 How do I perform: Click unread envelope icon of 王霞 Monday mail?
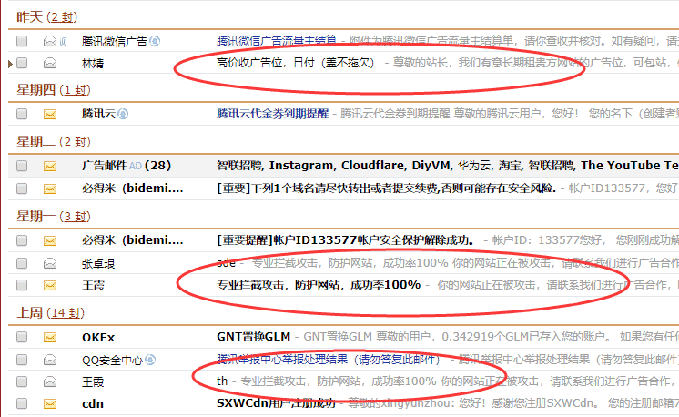tap(50, 285)
